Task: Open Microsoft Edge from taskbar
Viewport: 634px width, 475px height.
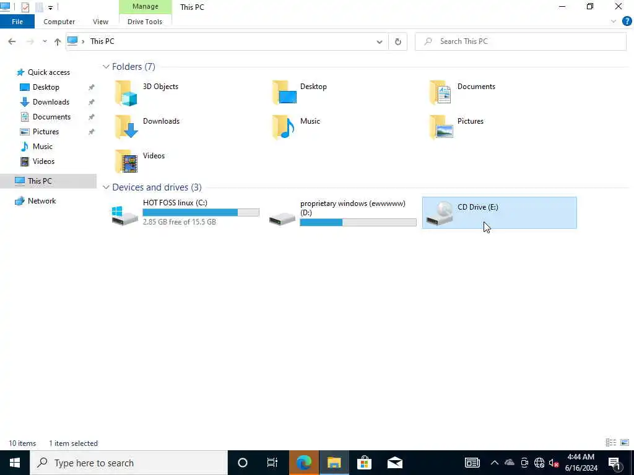Action: pyautogui.click(x=303, y=463)
